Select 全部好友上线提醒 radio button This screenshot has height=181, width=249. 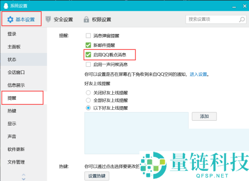88,100
